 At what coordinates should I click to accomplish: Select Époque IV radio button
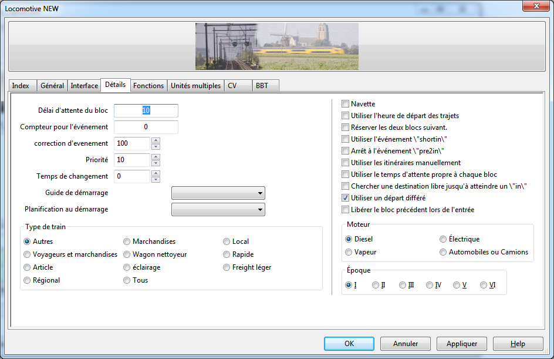click(430, 285)
